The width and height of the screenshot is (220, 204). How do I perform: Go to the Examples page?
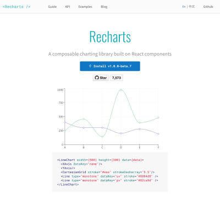(x=85, y=7)
